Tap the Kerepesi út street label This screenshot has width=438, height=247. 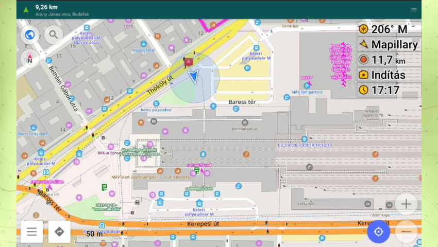coord(203,224)
